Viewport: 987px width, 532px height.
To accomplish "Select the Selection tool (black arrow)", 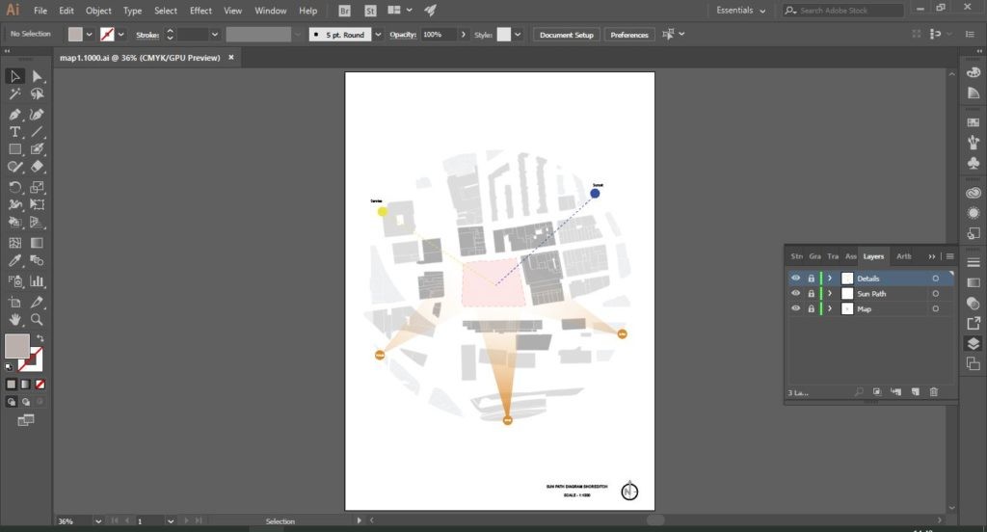I will point(14,76).
